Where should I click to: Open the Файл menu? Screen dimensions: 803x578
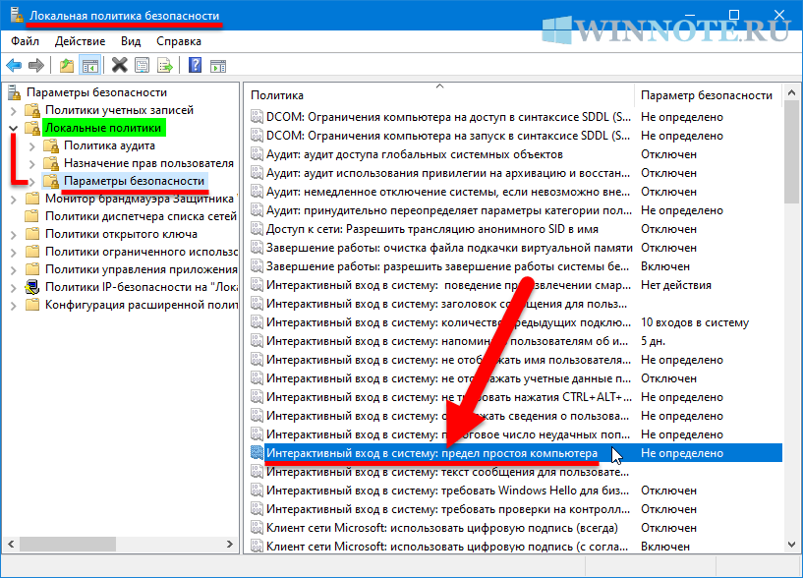26,41
